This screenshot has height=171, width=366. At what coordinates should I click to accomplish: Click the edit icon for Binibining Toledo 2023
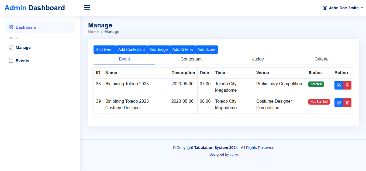(x=339, y=85)
